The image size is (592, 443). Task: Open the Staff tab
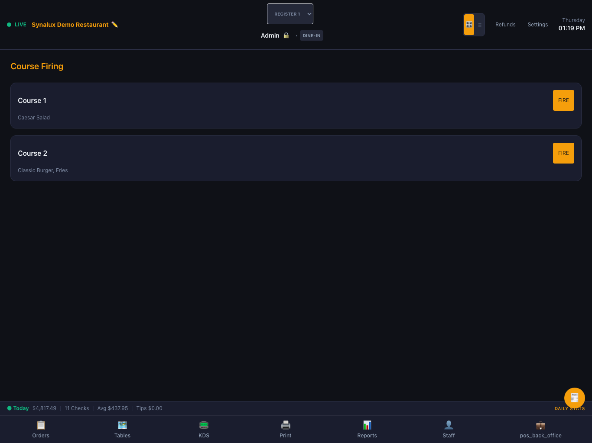[x=449, y=429]
